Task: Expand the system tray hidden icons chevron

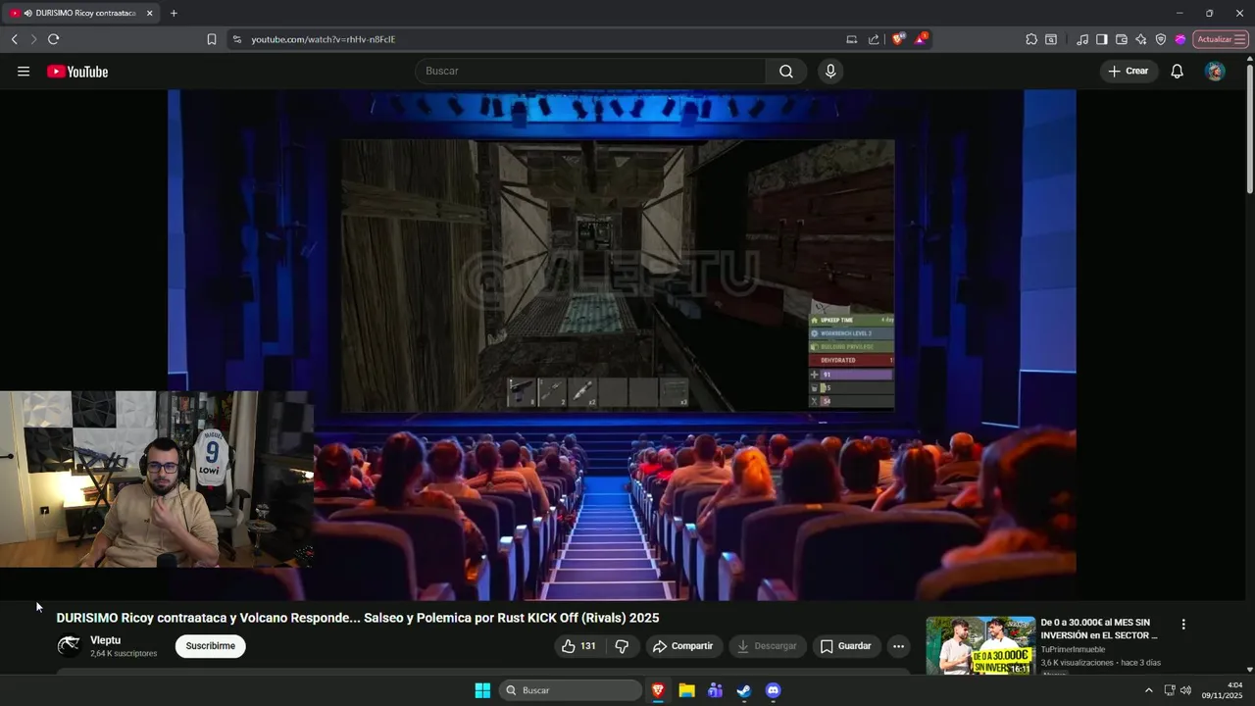Action: 1148,690
